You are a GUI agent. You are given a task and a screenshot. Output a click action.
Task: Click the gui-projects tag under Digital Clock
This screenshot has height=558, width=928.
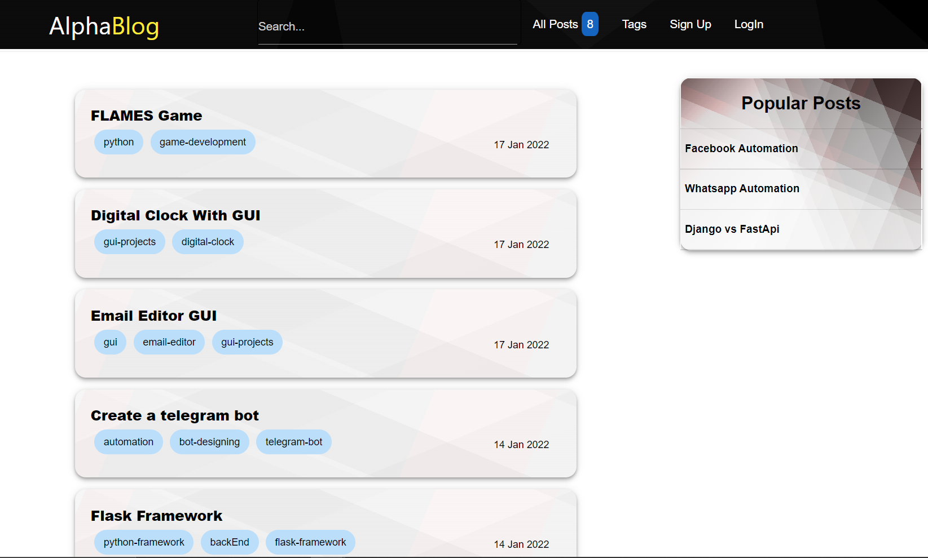129,241
